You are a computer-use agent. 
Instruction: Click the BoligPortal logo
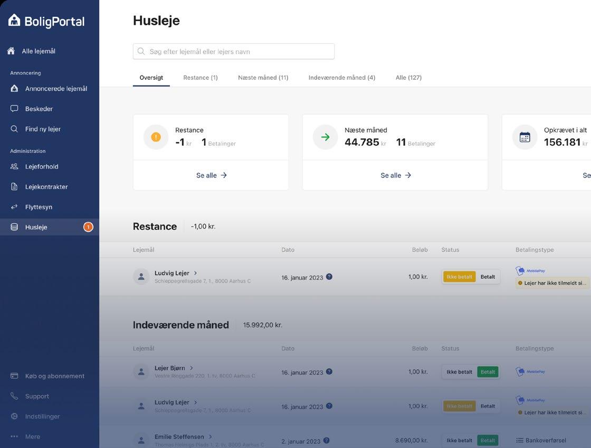46,21
